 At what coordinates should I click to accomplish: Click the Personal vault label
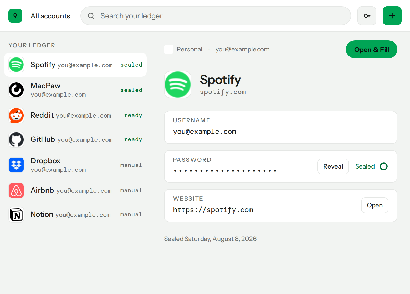[x=189, y=49]
